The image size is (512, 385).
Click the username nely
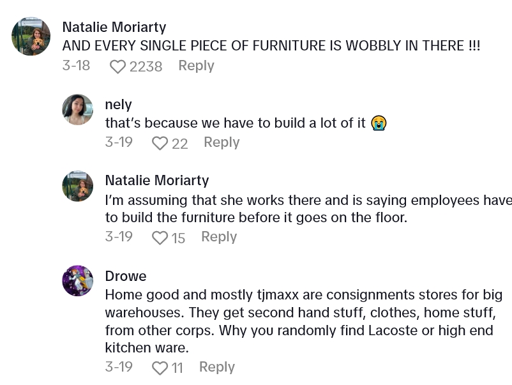118,104
